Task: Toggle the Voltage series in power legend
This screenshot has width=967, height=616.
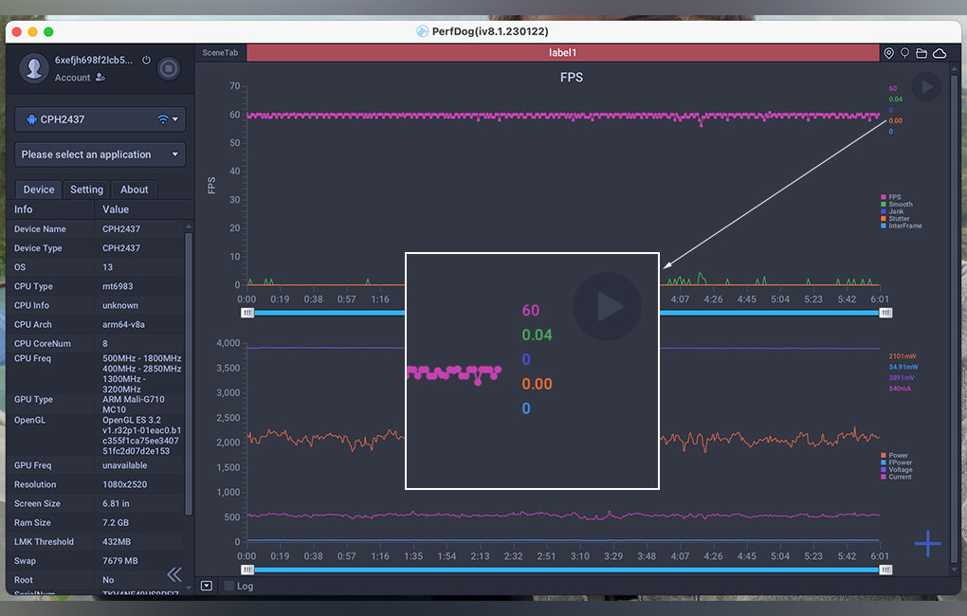Action: 899,470
